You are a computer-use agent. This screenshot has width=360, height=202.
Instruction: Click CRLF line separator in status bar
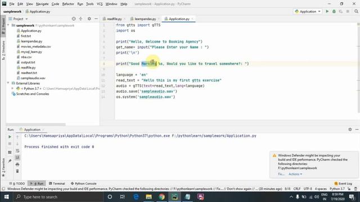point(296,189)
